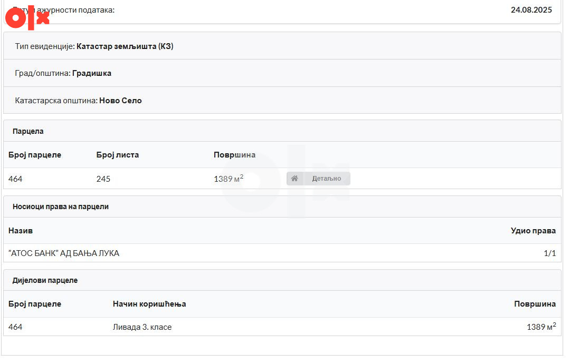Click the house icon in Детаљно button
Screen dimensions: 570x364
(294, 179)
